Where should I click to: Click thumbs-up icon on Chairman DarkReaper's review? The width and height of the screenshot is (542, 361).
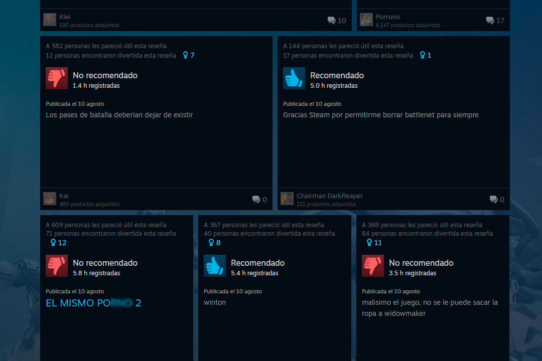click(294, 78)
